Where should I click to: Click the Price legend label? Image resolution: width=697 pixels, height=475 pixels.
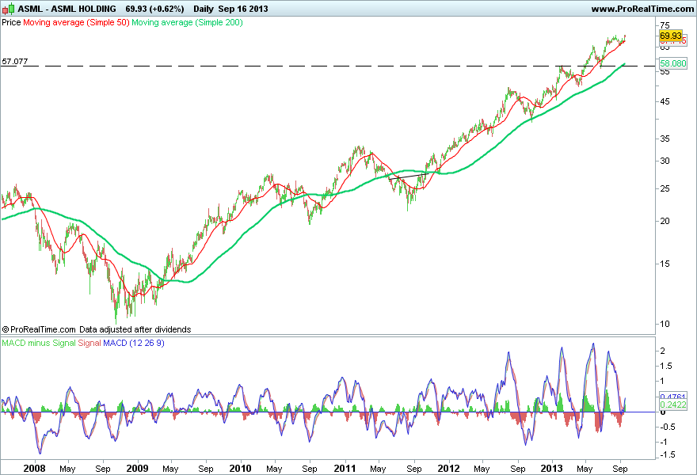pos(11,22)
